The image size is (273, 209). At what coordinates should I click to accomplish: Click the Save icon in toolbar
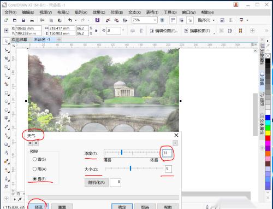pyautogui.click(x=23, y=20)
